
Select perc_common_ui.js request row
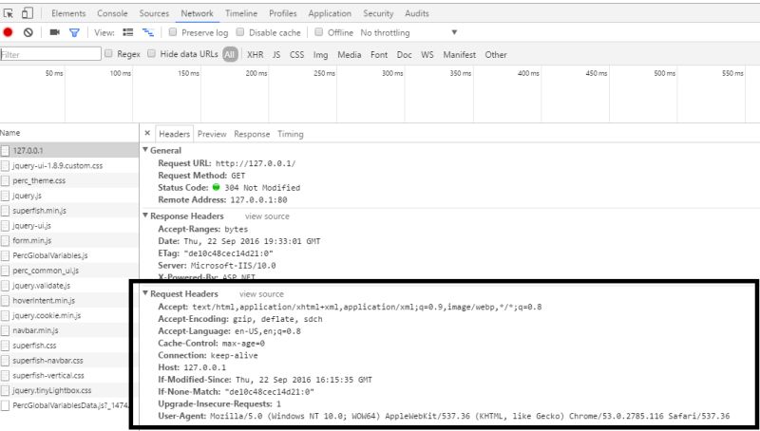click(68, 271)
